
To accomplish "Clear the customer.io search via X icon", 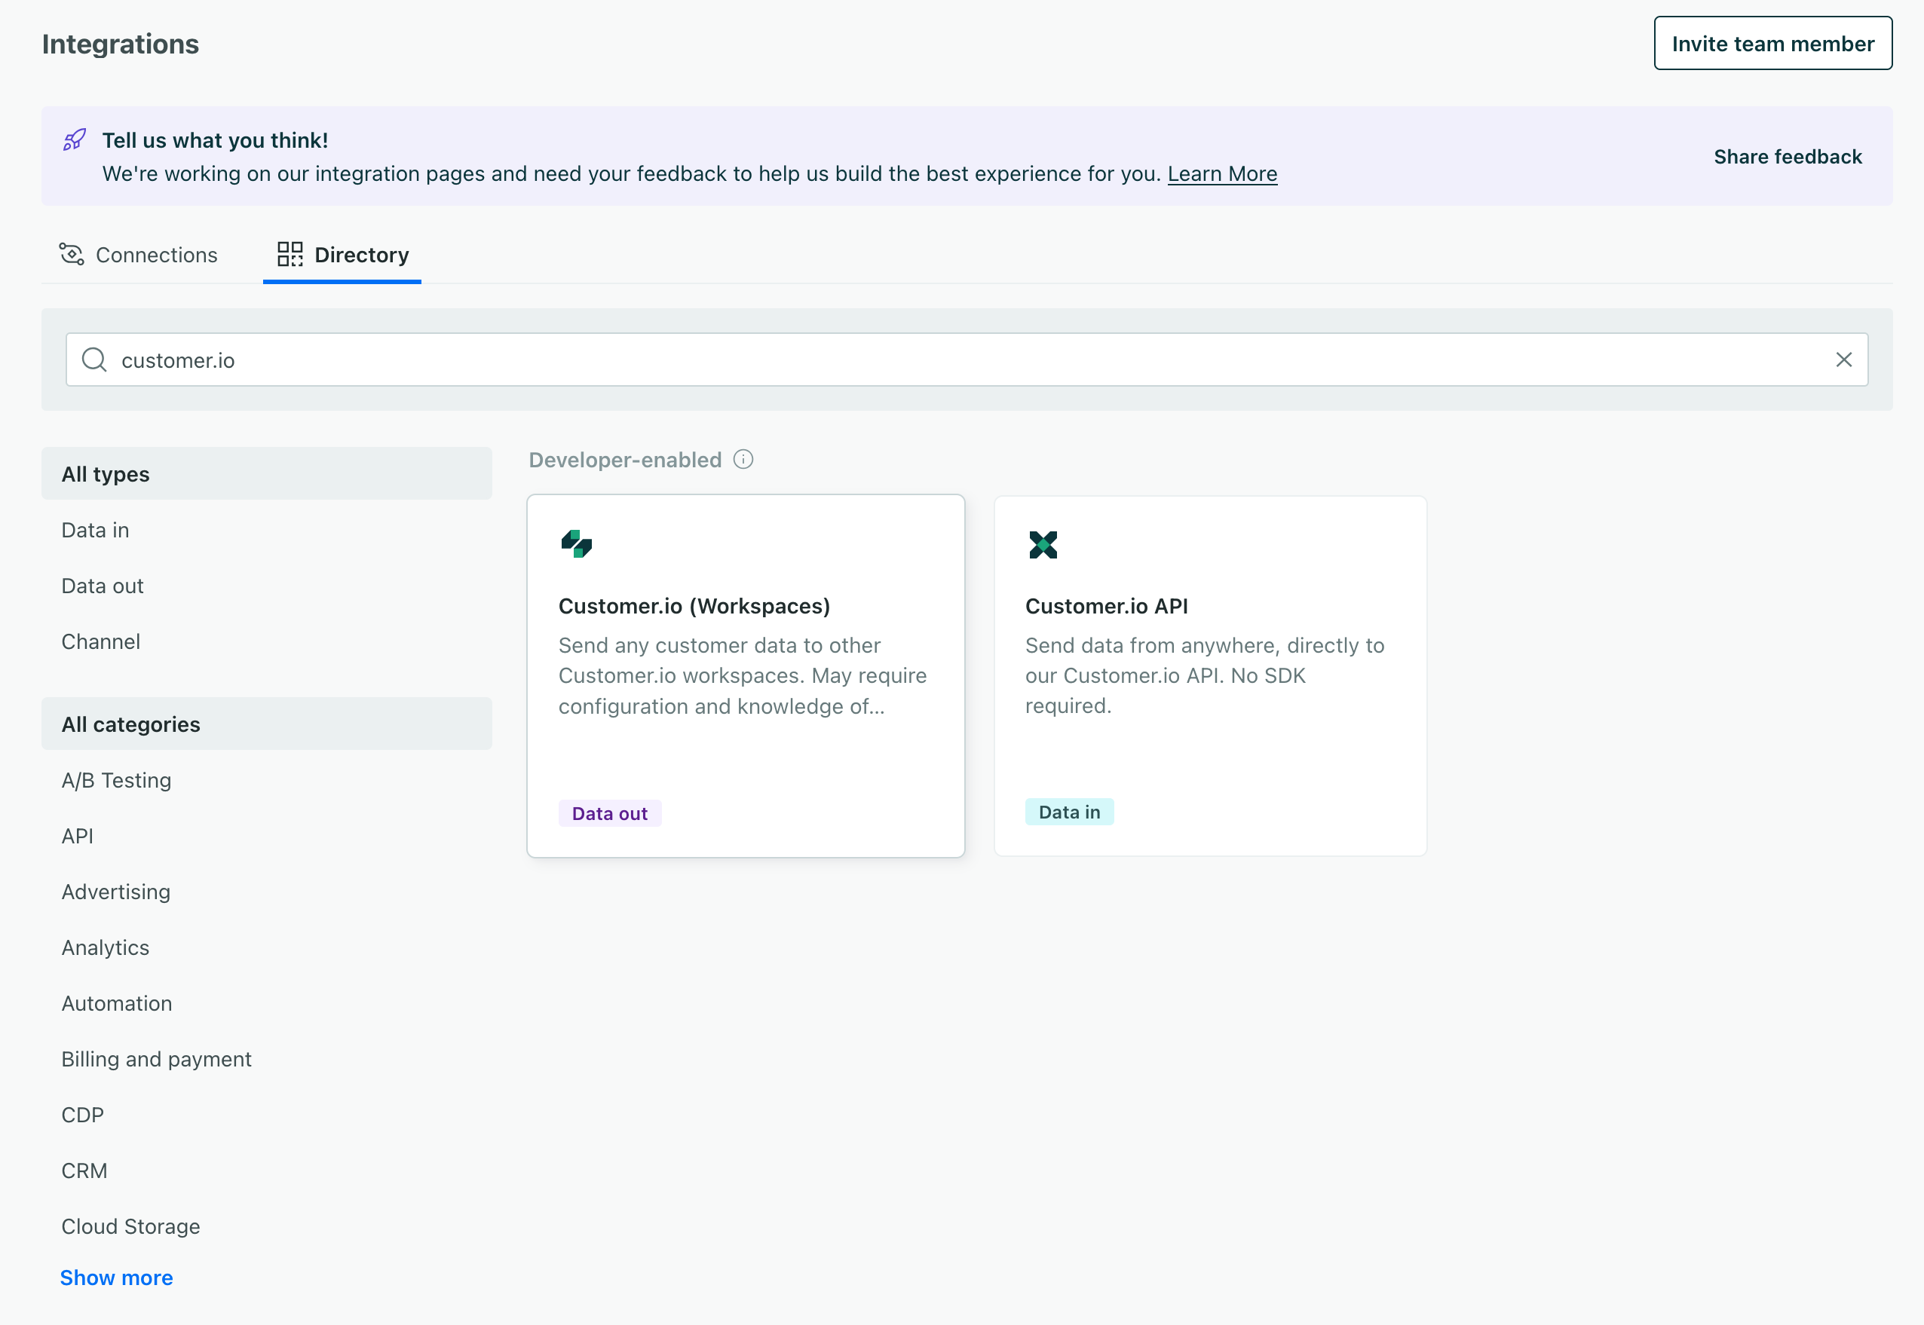I will click(x=1845, y=360).
